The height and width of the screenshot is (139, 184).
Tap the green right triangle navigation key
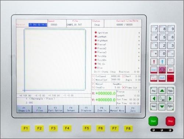point(170,99)
